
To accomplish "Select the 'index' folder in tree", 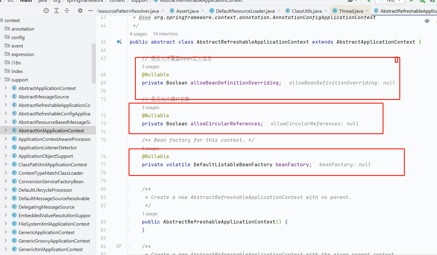I will [x=17, y=71].
